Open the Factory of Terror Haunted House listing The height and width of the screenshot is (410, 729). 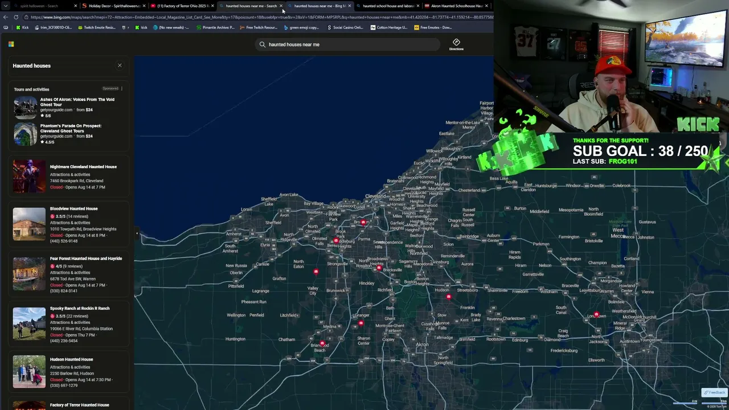point(79,405)
